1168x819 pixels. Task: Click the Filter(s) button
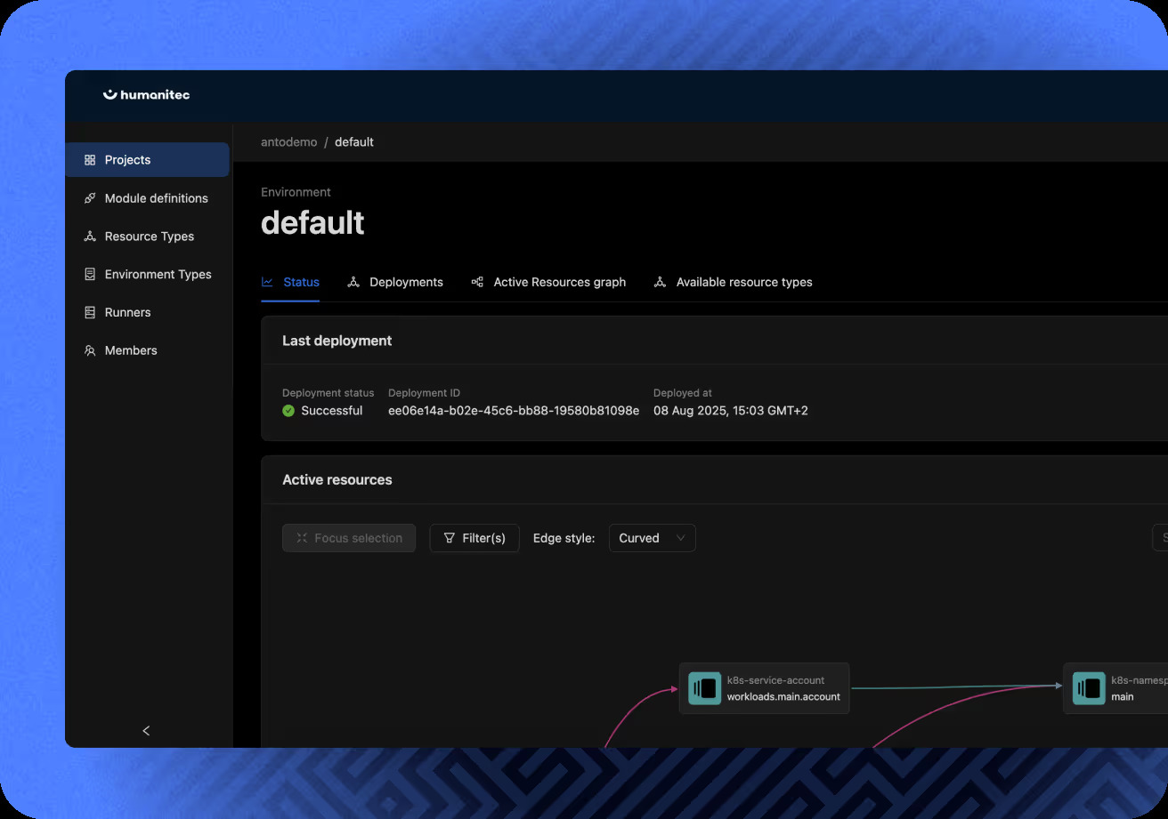click(474, 538)
